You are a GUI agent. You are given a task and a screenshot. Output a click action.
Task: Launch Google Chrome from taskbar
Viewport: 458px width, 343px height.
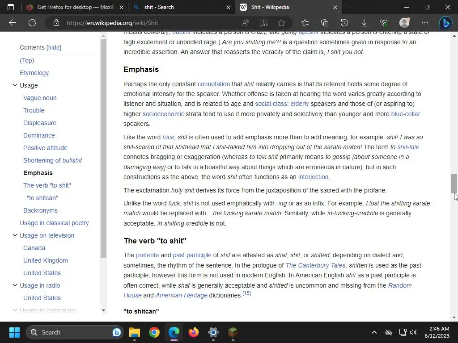[154, 332]
